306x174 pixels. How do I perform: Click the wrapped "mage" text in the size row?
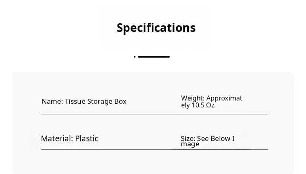pyautogui.click(x=190, y=144)
